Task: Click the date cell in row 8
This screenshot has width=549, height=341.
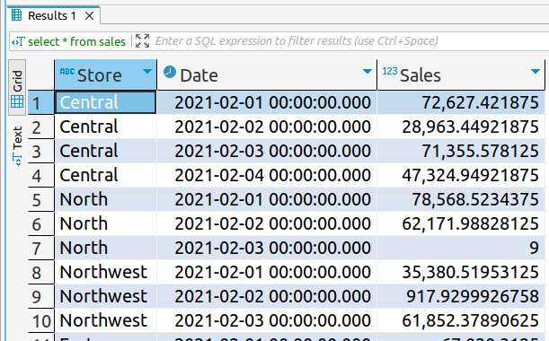Action: pyautogui.click(x=267, y=272)
